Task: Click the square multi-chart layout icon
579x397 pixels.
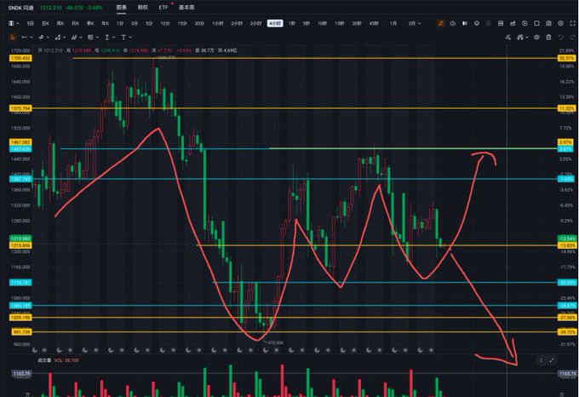Action: tap(536, 23)
